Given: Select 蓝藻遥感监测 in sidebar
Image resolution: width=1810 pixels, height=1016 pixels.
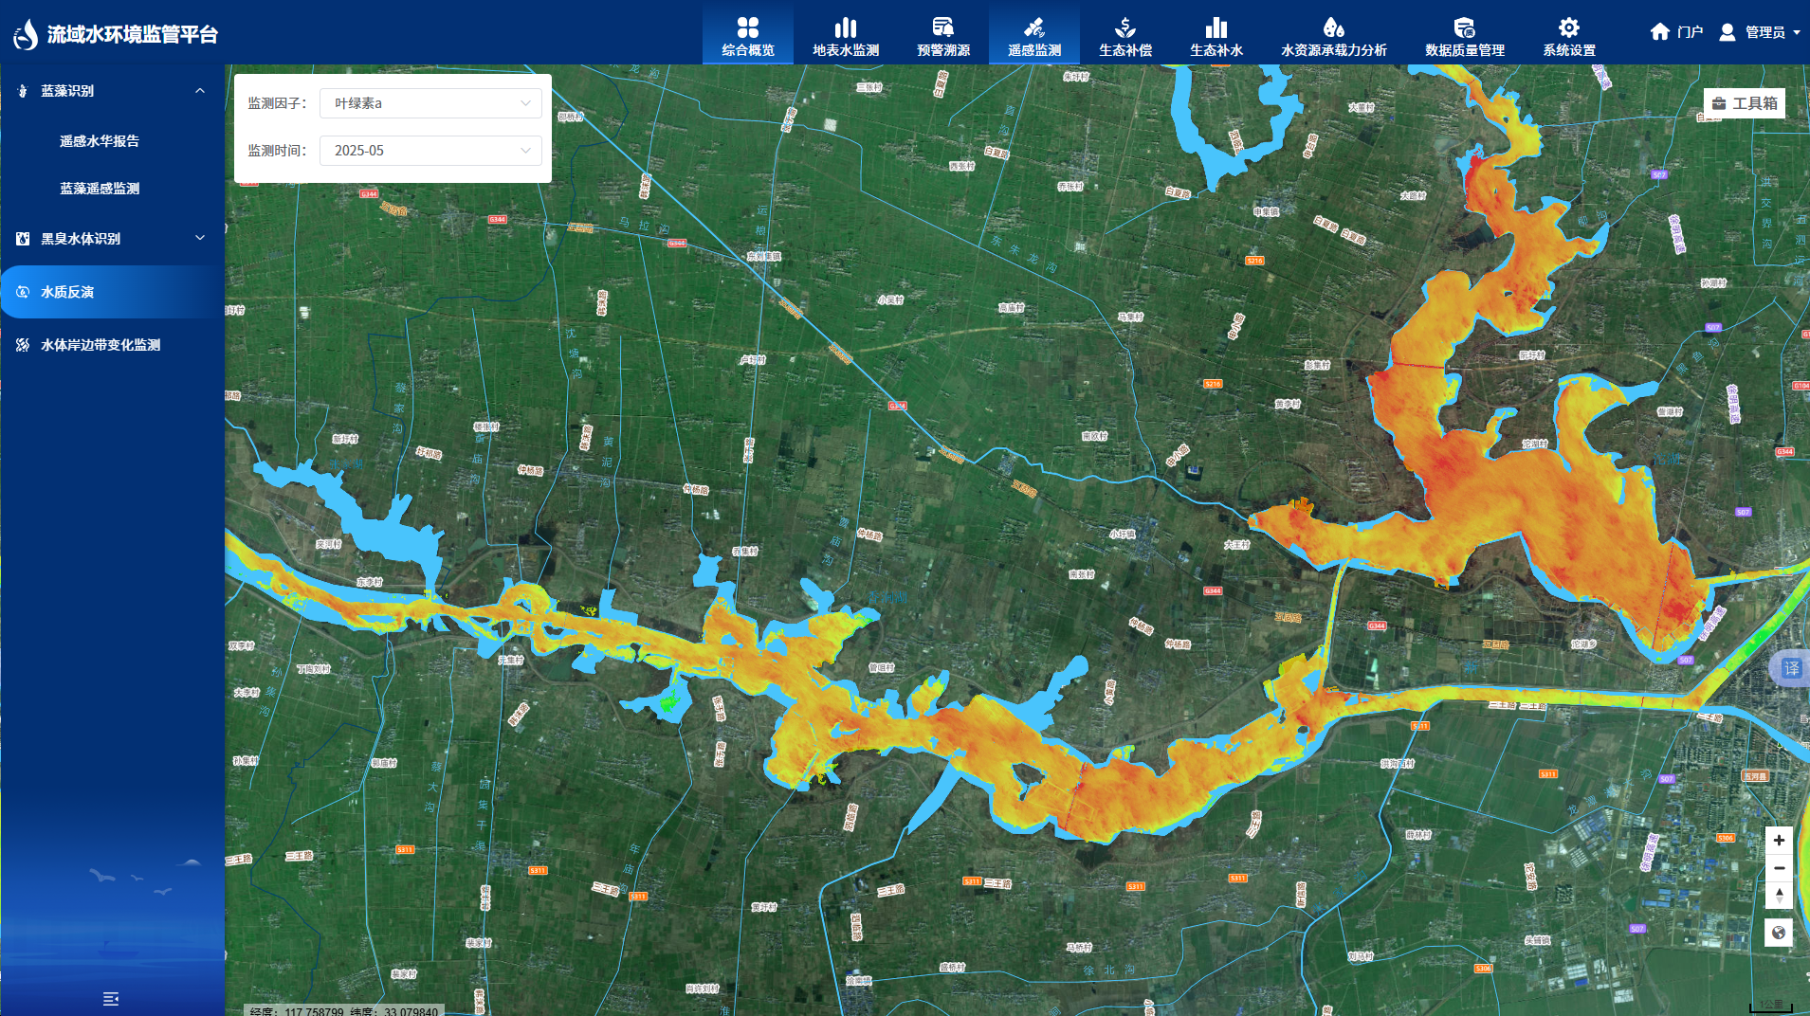Looking at the screenshot, I should (100, 189).
